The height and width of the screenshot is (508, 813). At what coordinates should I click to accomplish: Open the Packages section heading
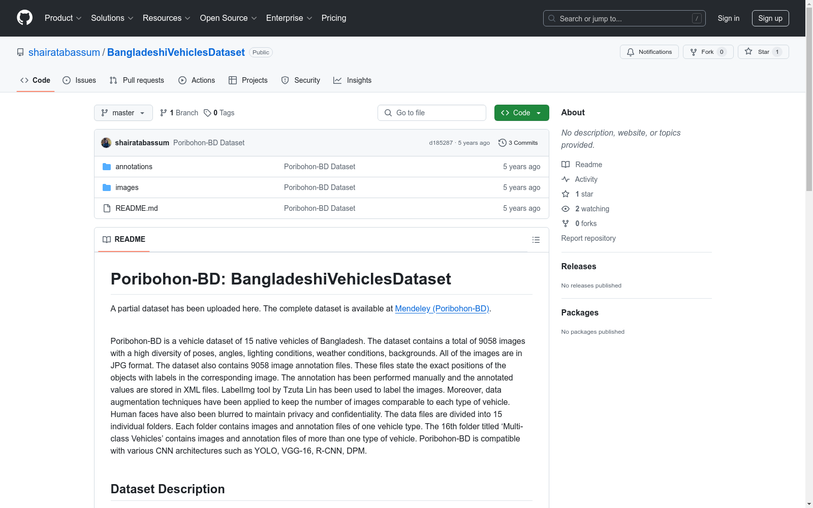[x=580, y=312]
